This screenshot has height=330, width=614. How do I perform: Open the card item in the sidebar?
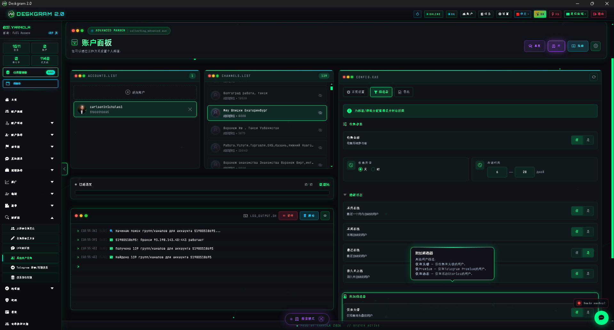(x=30, y=312)
